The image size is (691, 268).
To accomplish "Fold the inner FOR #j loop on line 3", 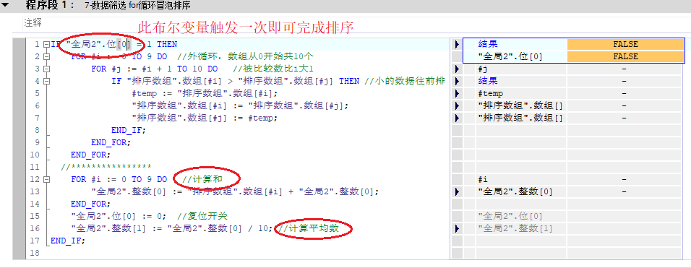I will click(47, 69).
